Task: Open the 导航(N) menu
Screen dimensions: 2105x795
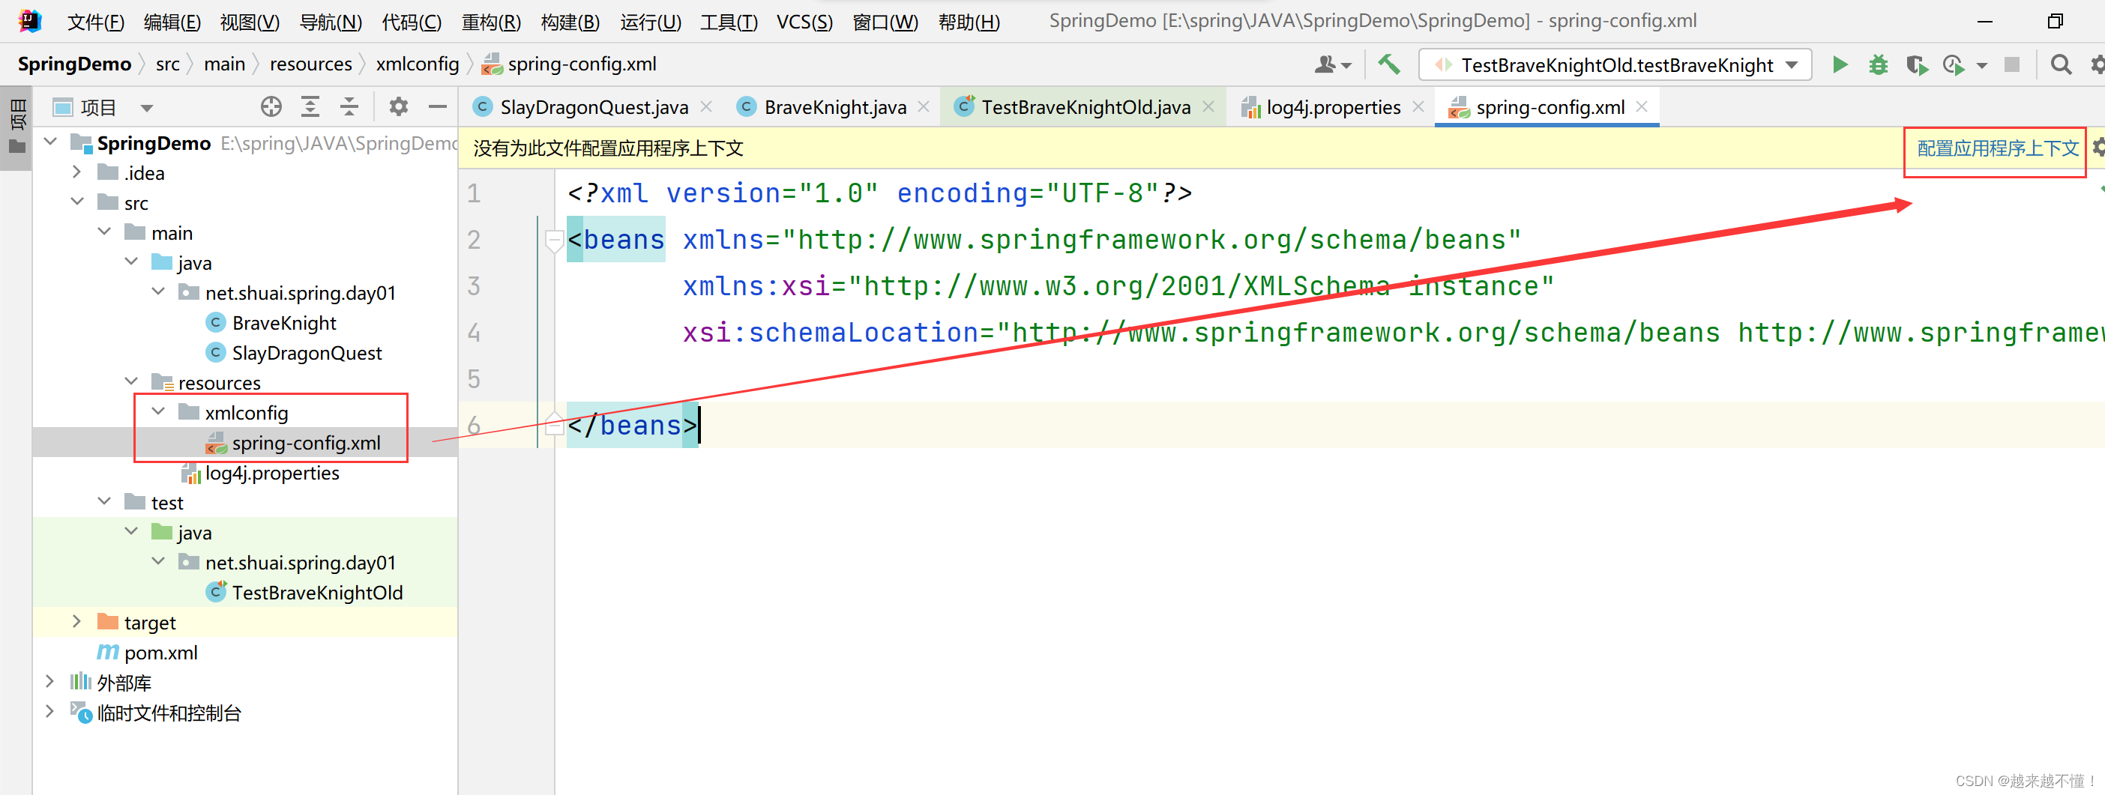Action: coord(330,21)
